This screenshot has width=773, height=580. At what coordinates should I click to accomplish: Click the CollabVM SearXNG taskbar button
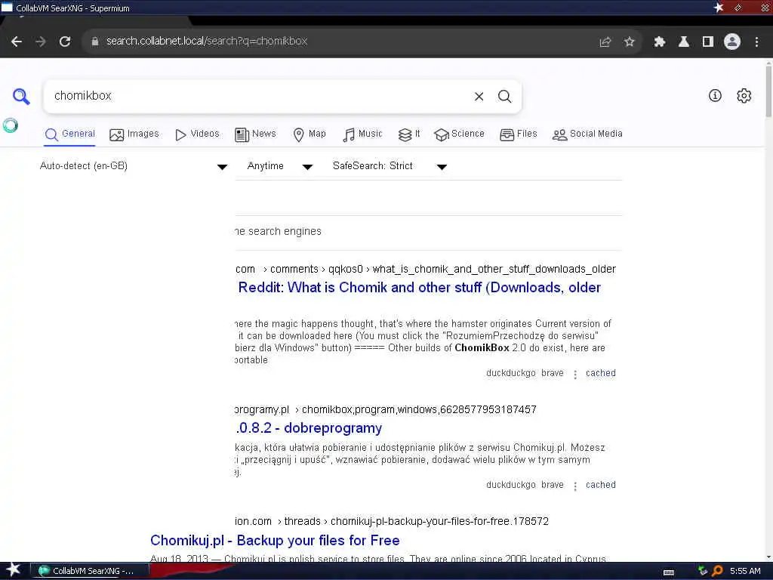coord(90,571)
